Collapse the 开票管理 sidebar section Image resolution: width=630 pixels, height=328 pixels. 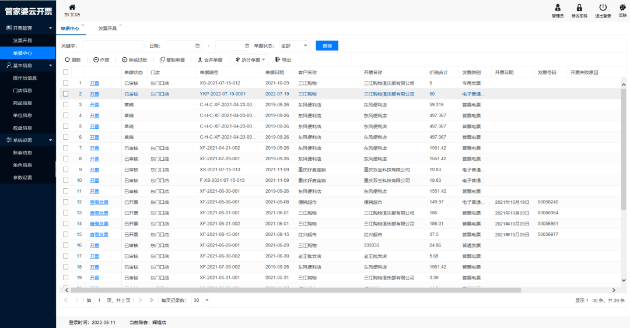click(x=28, y=28)
